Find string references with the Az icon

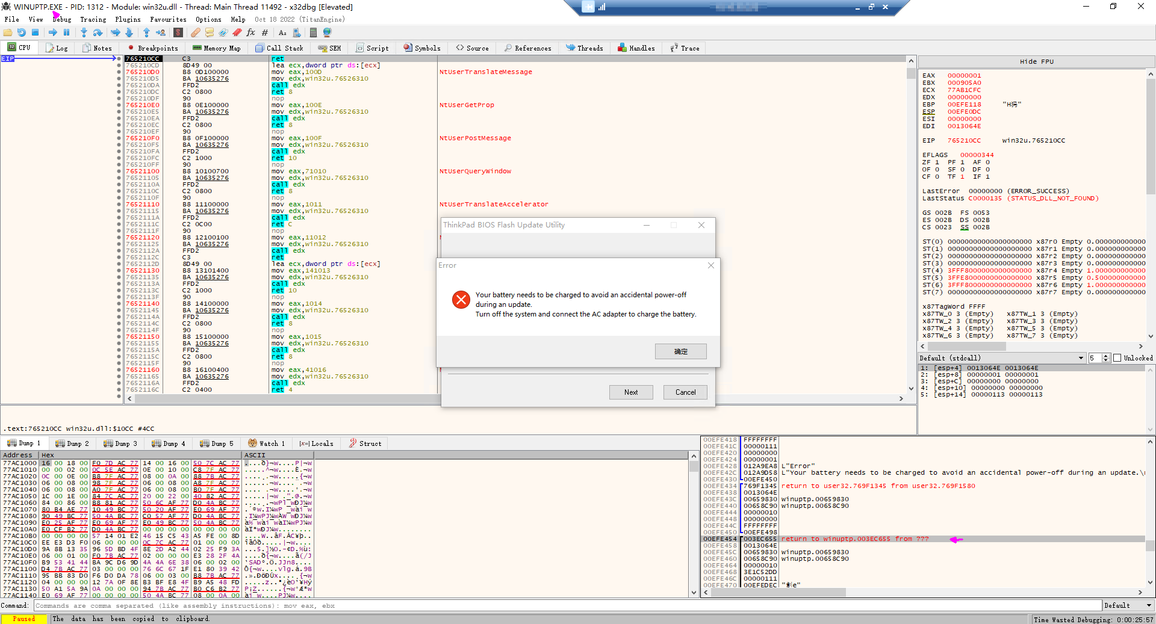point(282,32)
